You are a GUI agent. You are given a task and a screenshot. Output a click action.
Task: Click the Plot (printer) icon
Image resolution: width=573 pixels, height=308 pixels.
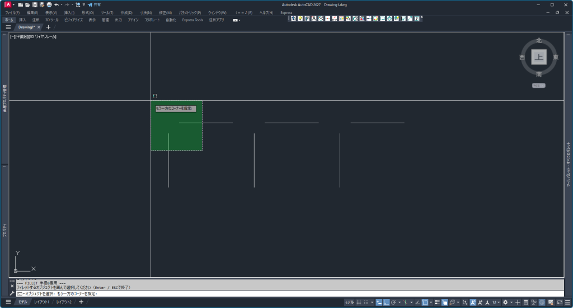pos(49,4)
